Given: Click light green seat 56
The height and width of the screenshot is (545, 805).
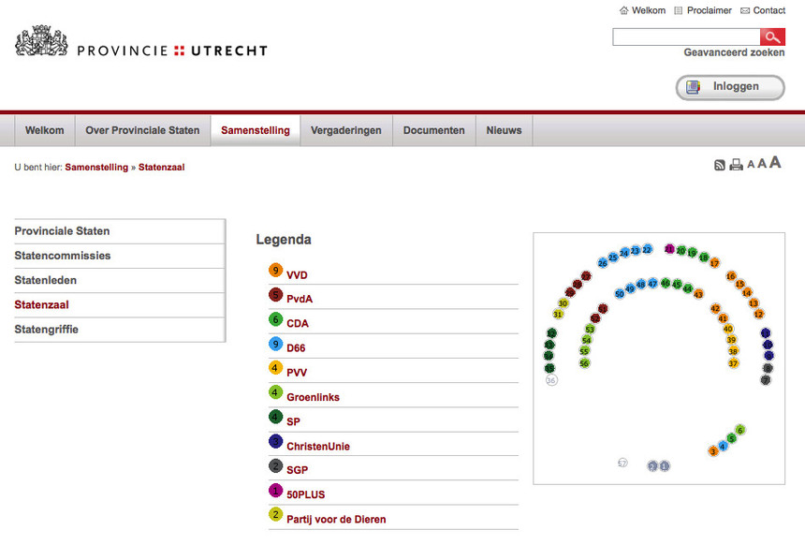Looking at the screenshot, I should (584, 363).
